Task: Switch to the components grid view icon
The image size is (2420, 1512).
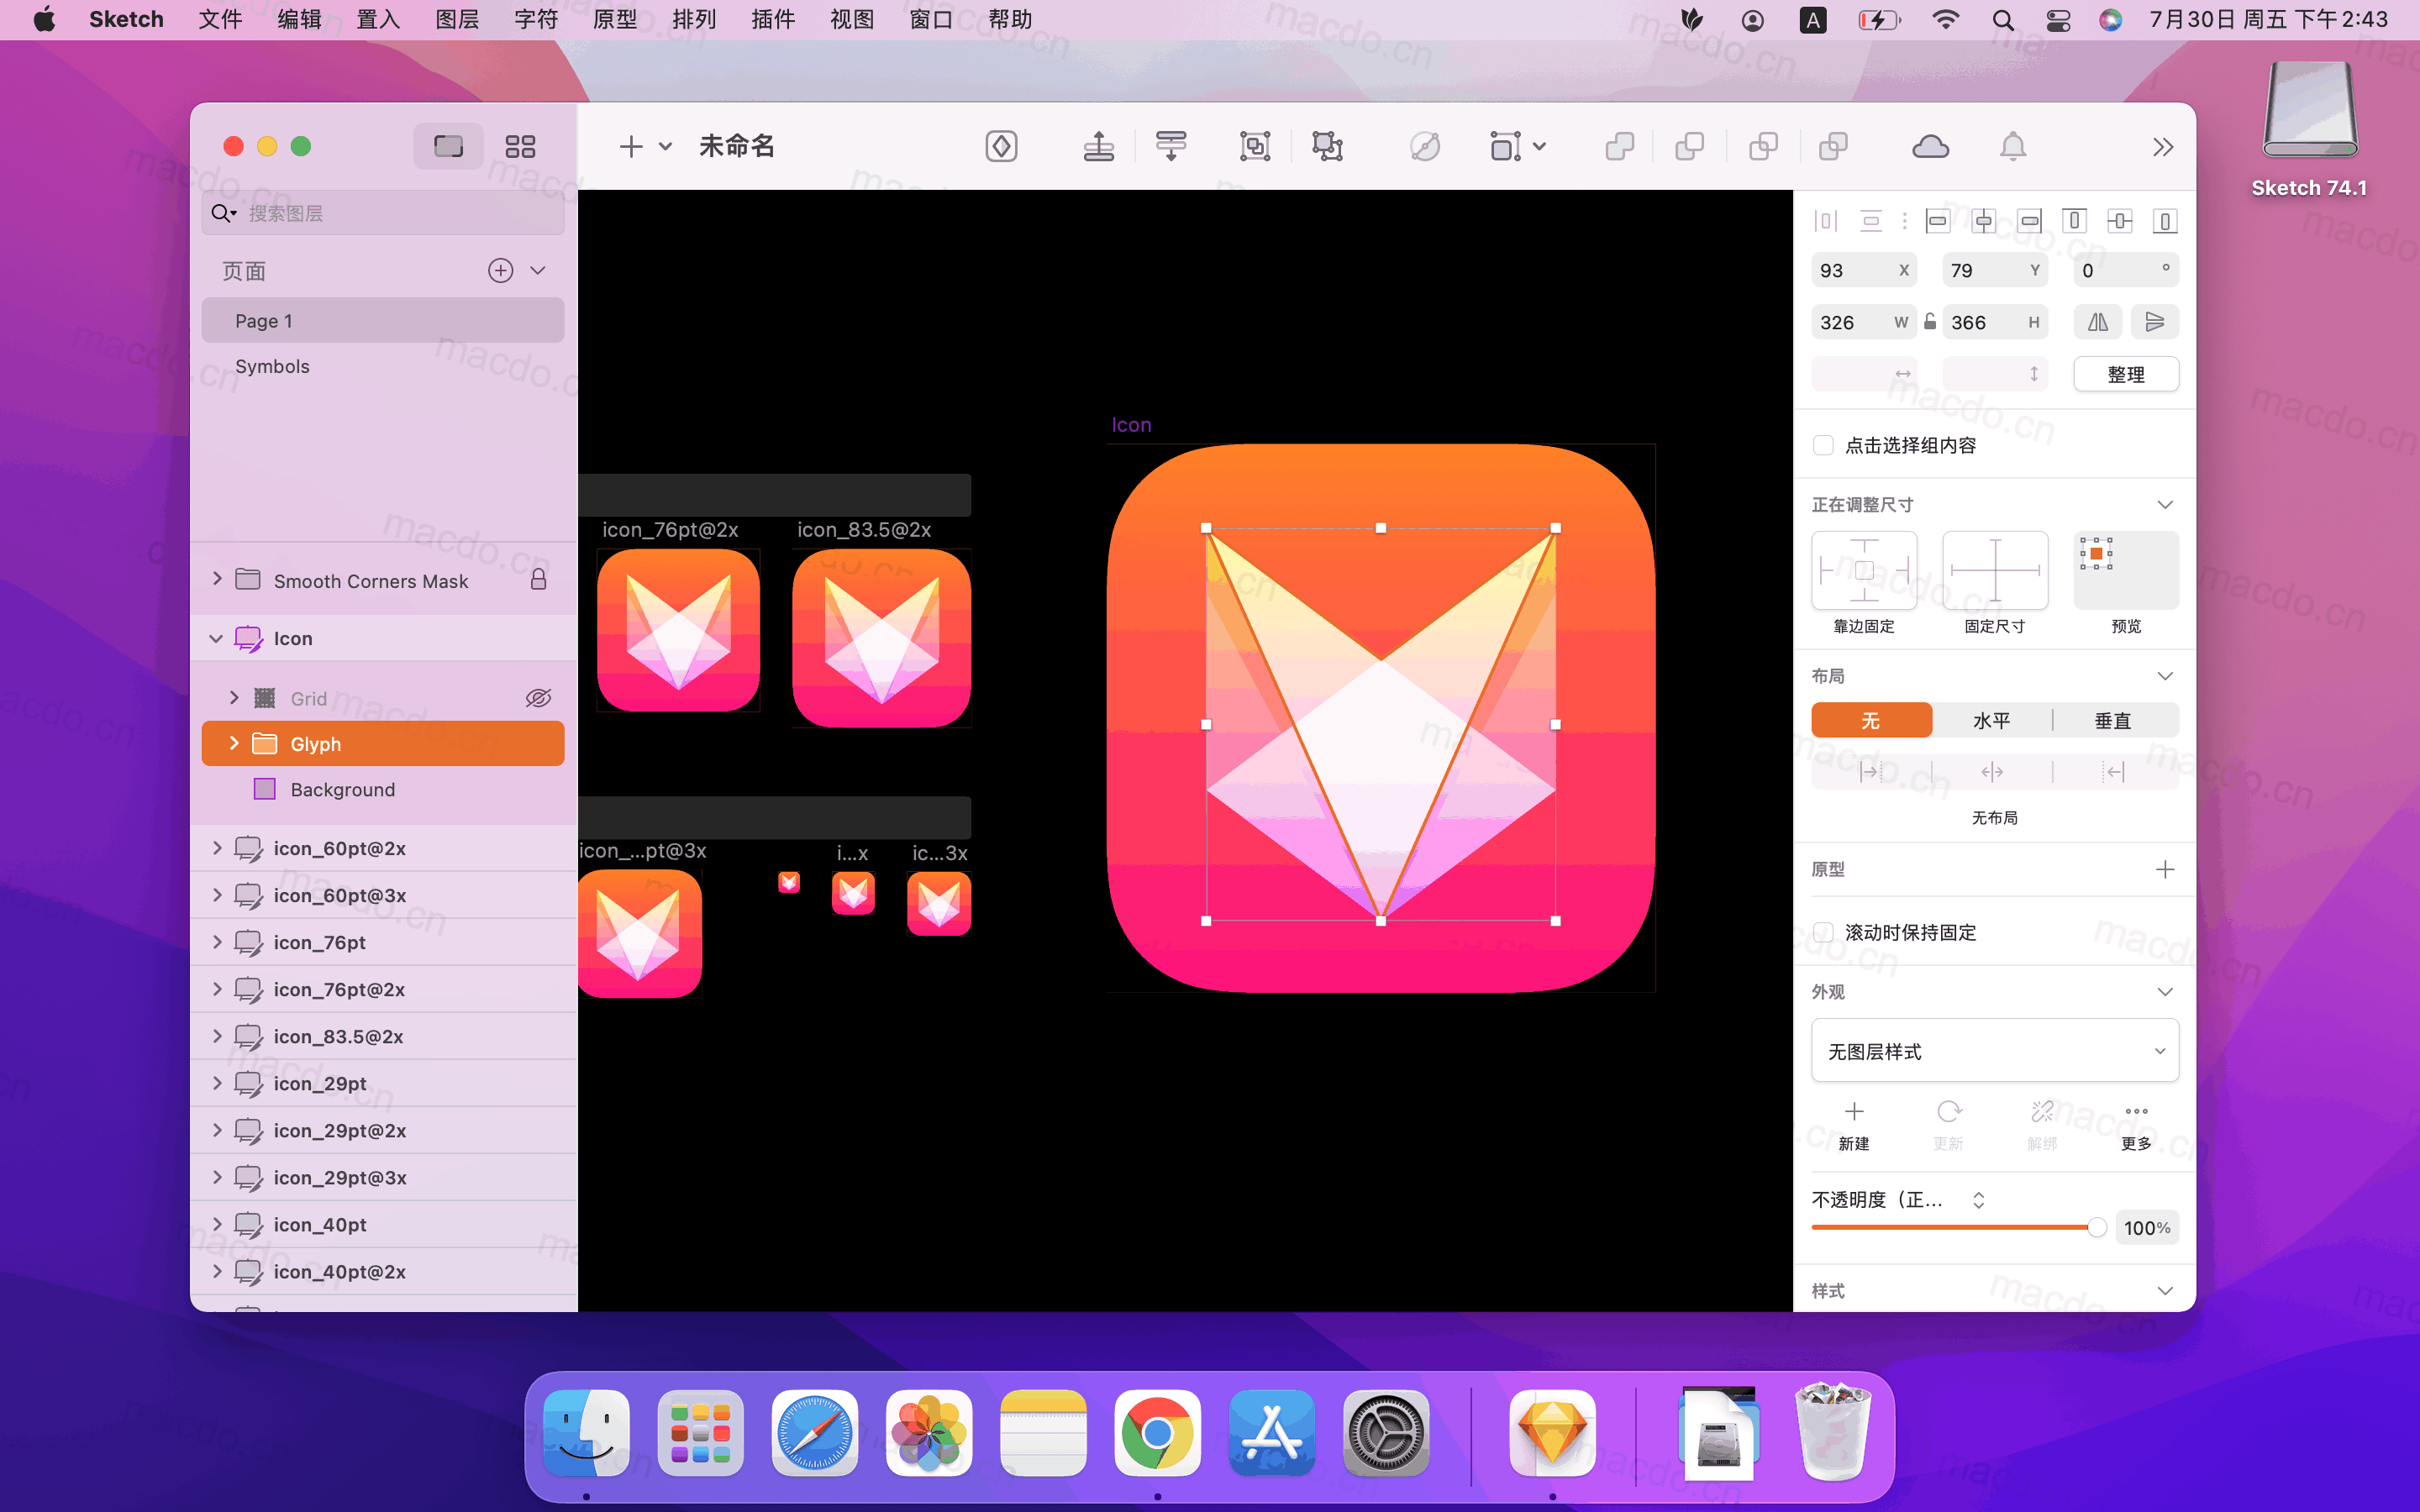Action: click(520, 147)
